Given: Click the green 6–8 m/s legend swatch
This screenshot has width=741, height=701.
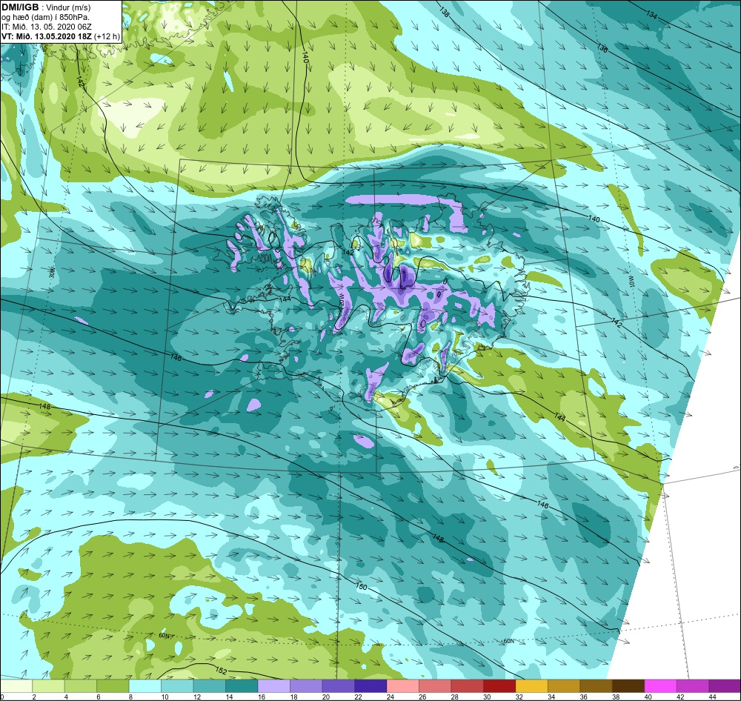Looking at the screenshot, I should (113, 686).
